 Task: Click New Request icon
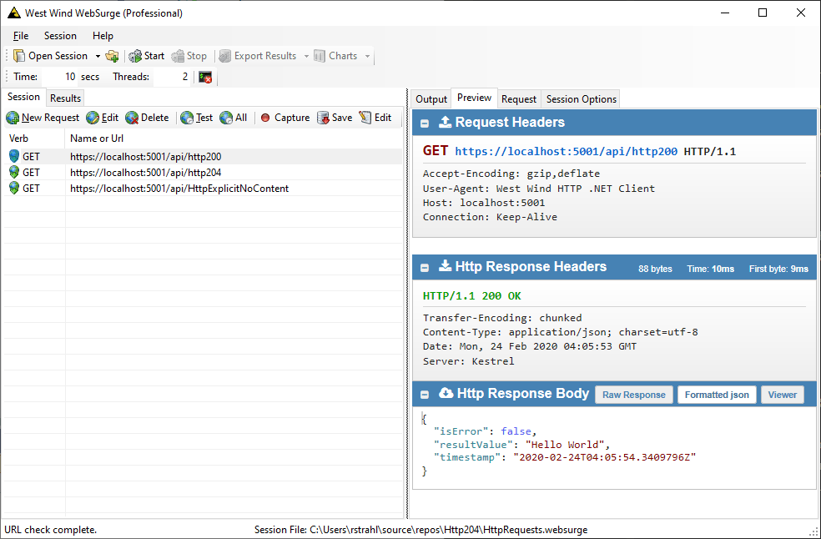click(x=13, y=118)
